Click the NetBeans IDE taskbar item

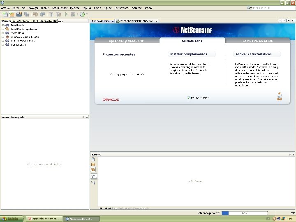81,219
